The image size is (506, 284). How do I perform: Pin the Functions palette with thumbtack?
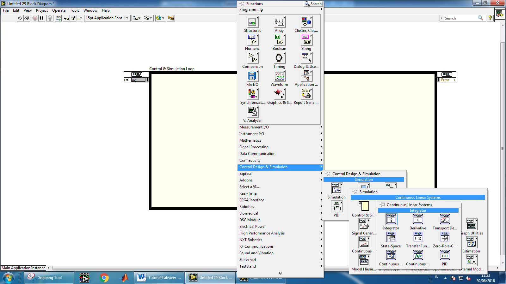point(242,4)
